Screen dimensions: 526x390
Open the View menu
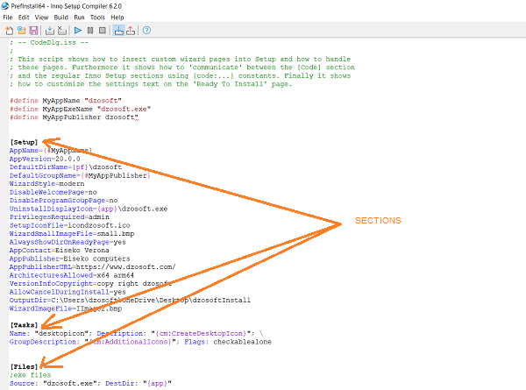(41, 18)
